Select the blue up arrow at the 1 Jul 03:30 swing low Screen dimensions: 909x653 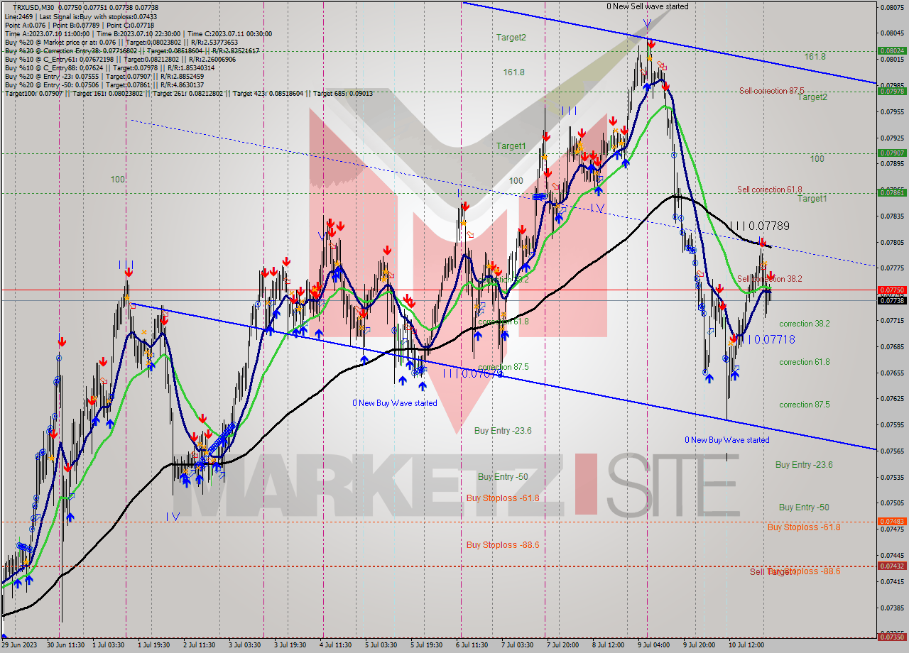click(x=111, y=423)
